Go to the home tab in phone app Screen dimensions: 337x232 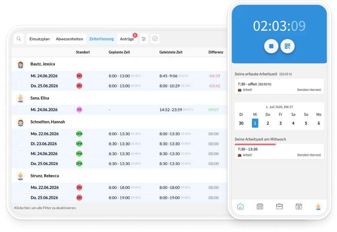[x=240, y=207]
